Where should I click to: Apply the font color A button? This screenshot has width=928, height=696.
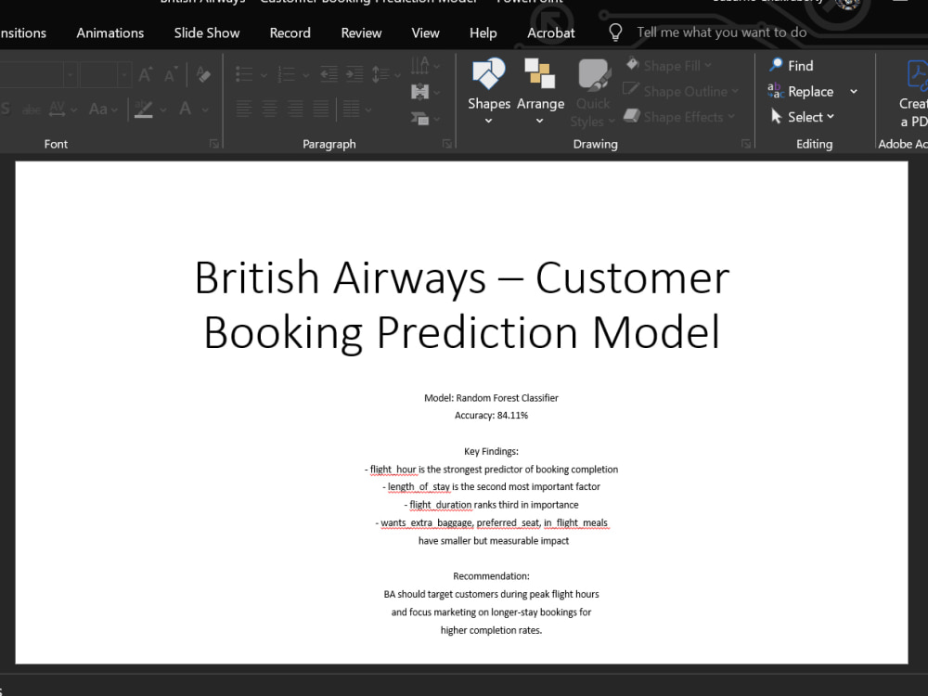pyautogui.click(x=186, y=109)
